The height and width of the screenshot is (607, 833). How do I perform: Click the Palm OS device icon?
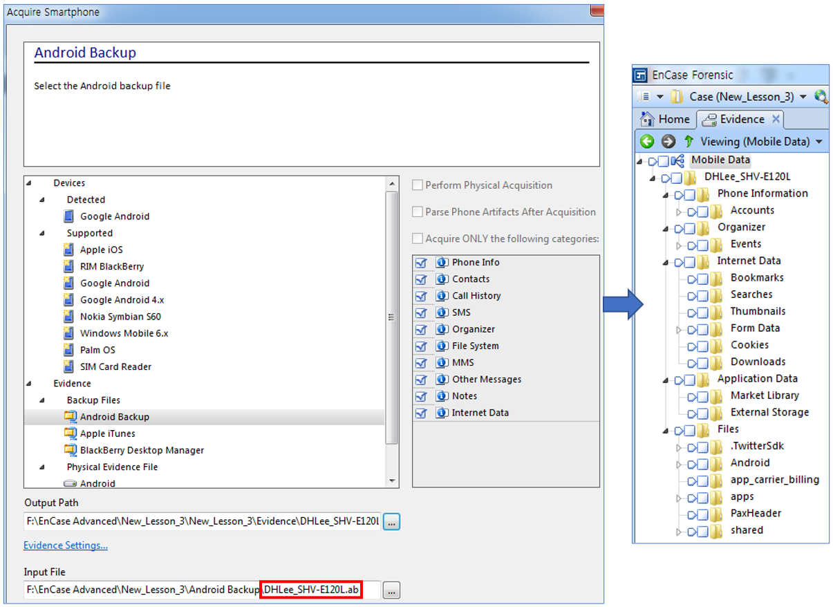pos(68,350)
